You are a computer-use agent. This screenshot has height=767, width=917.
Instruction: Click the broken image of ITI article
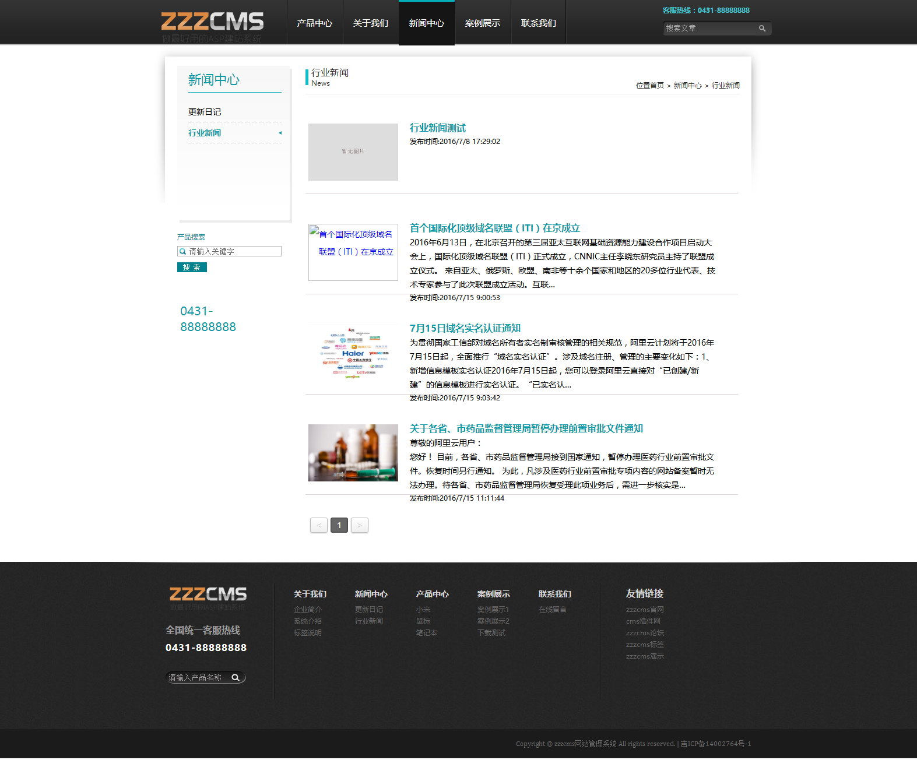353,252
